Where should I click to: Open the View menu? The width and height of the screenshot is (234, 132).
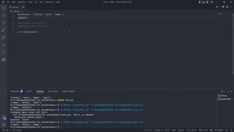pyautogui.click(x=30, y=2)
